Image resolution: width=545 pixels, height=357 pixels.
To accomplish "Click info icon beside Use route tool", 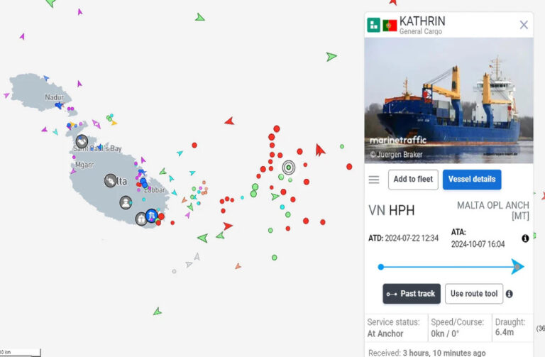I will point(510,294).
